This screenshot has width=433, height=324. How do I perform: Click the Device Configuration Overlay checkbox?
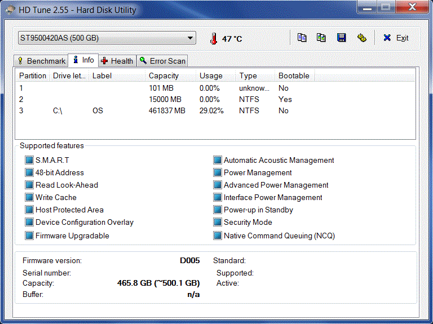coord(29,222)
